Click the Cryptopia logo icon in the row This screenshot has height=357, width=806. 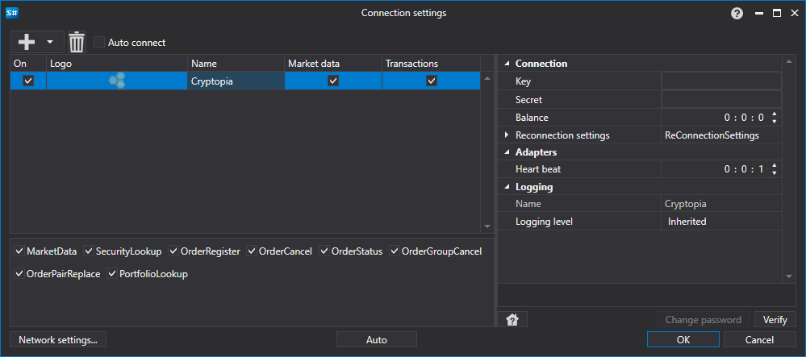pos(117,81)
